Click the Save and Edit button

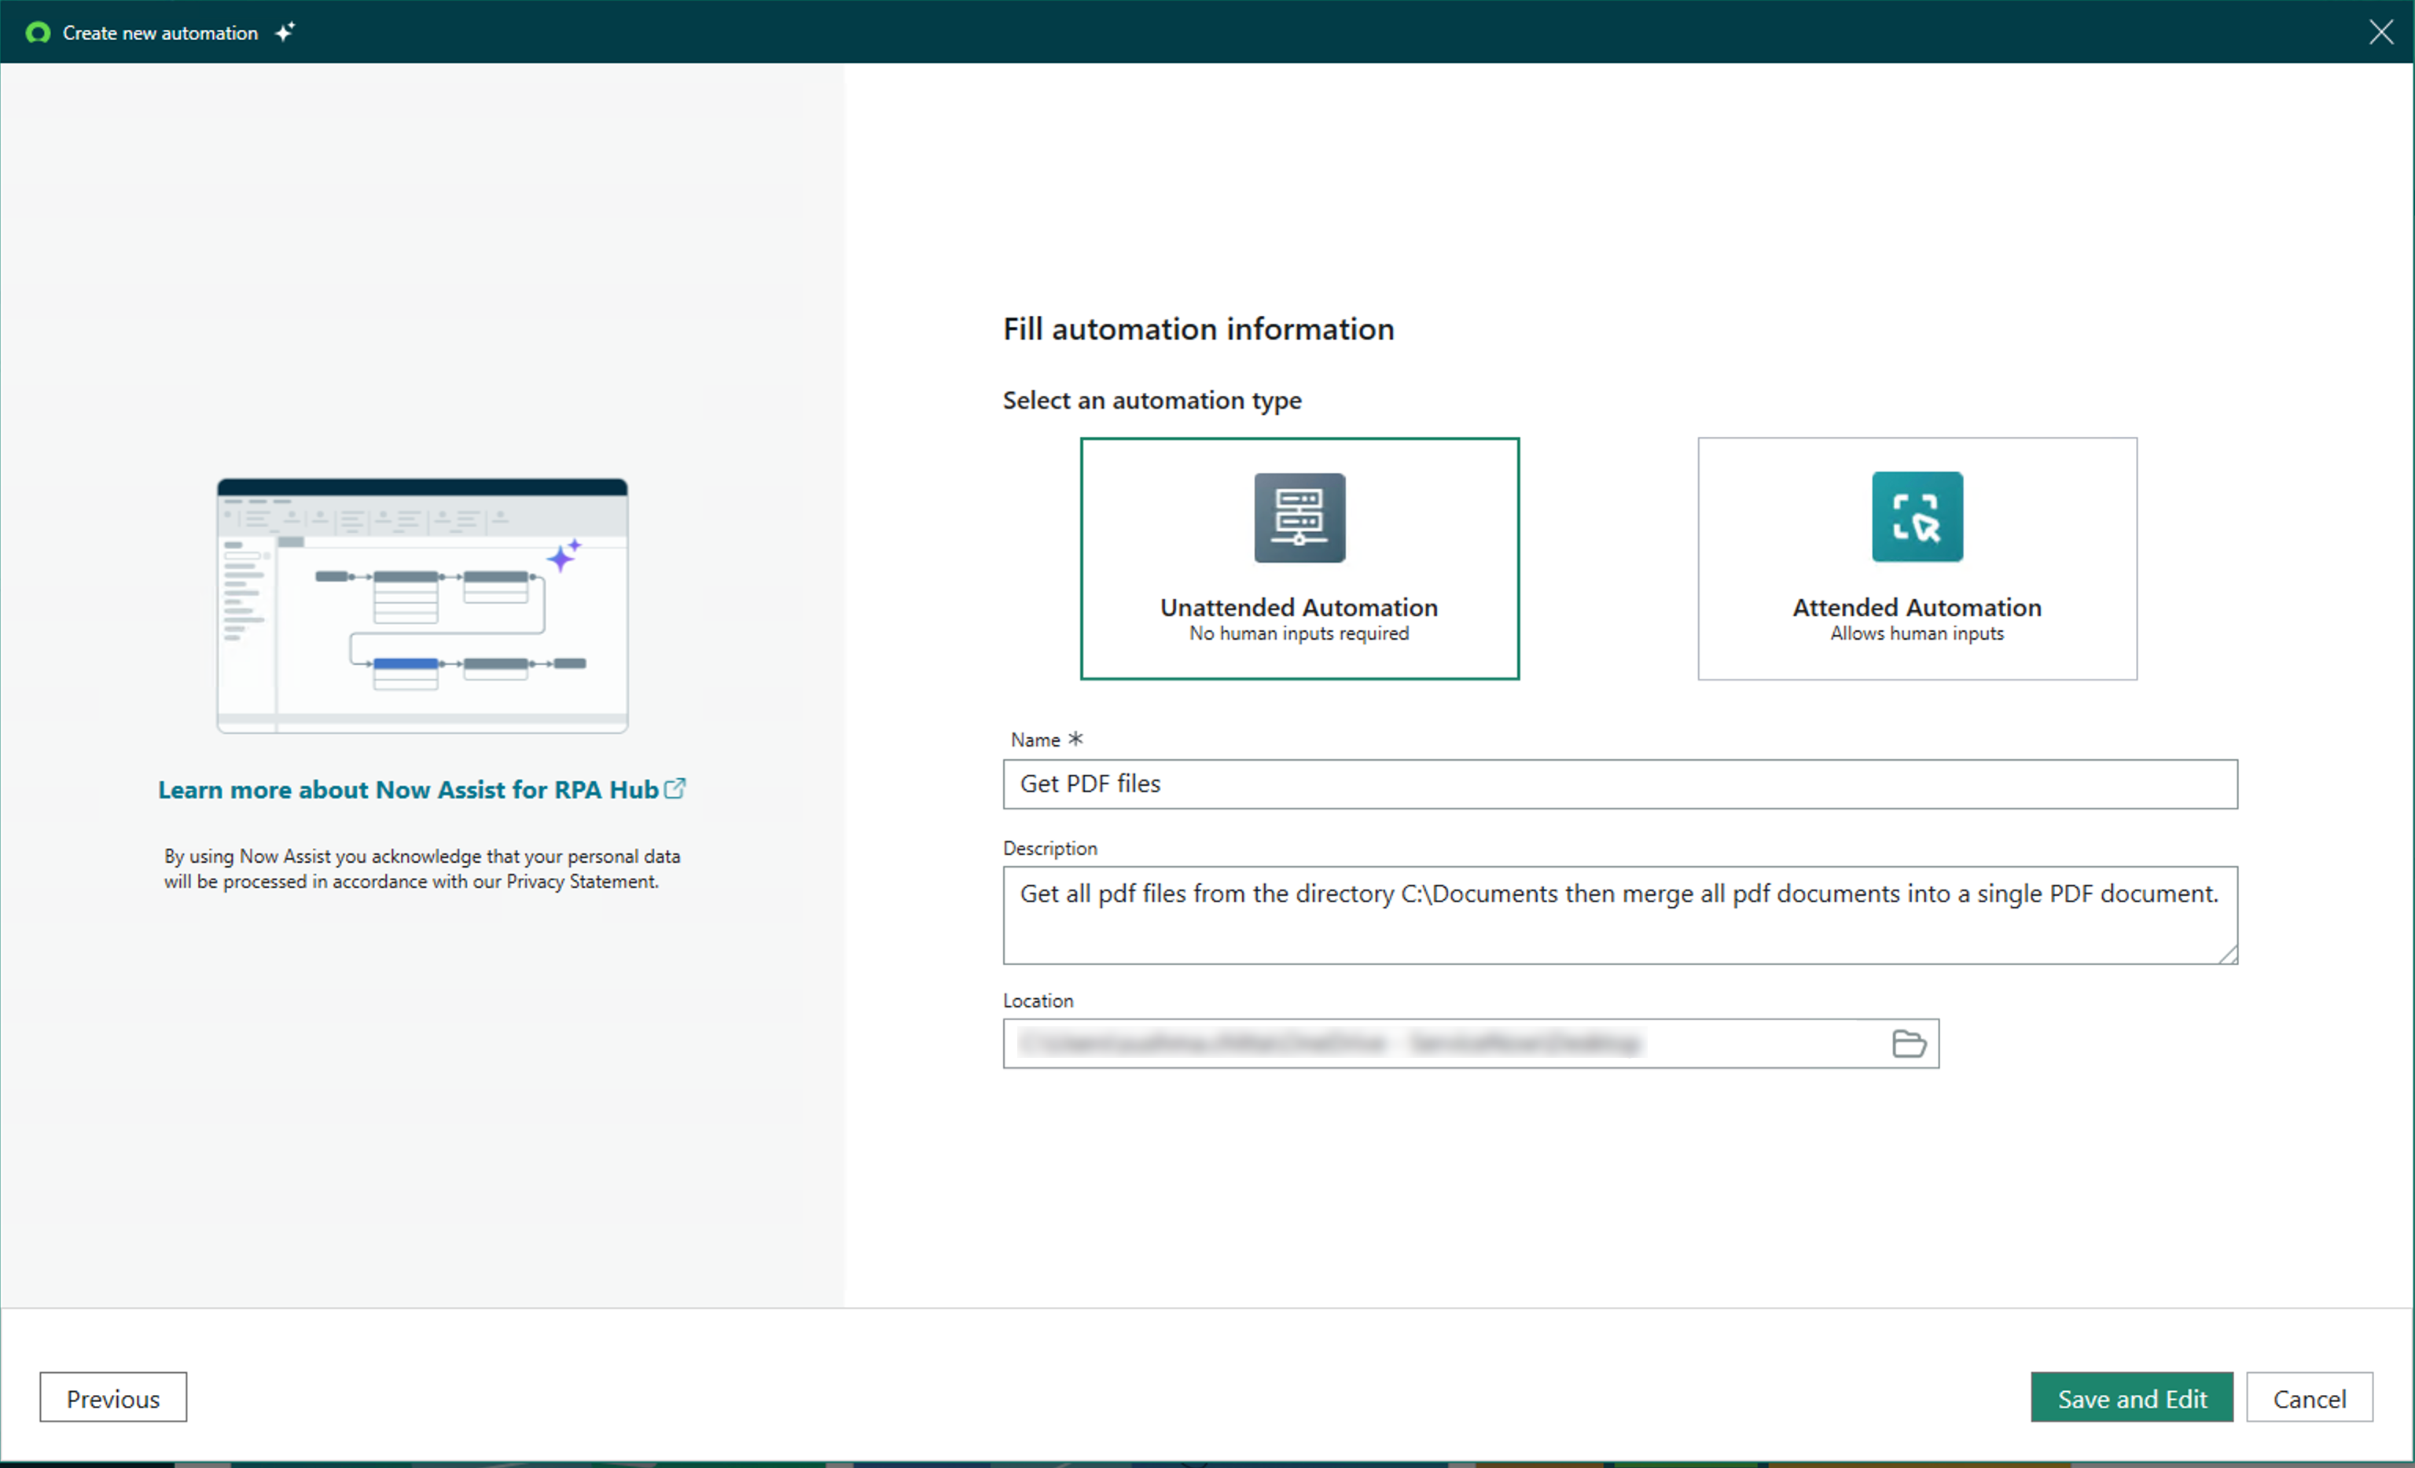(x=2132, y=1397)
